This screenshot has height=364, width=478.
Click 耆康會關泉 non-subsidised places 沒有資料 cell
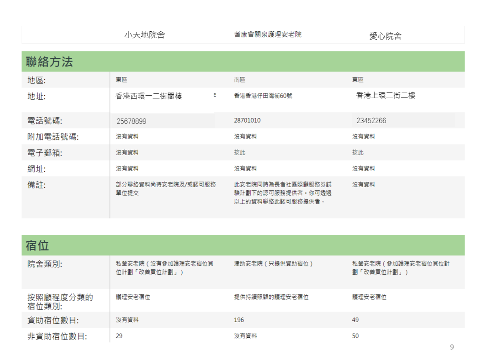click(245, 336)
